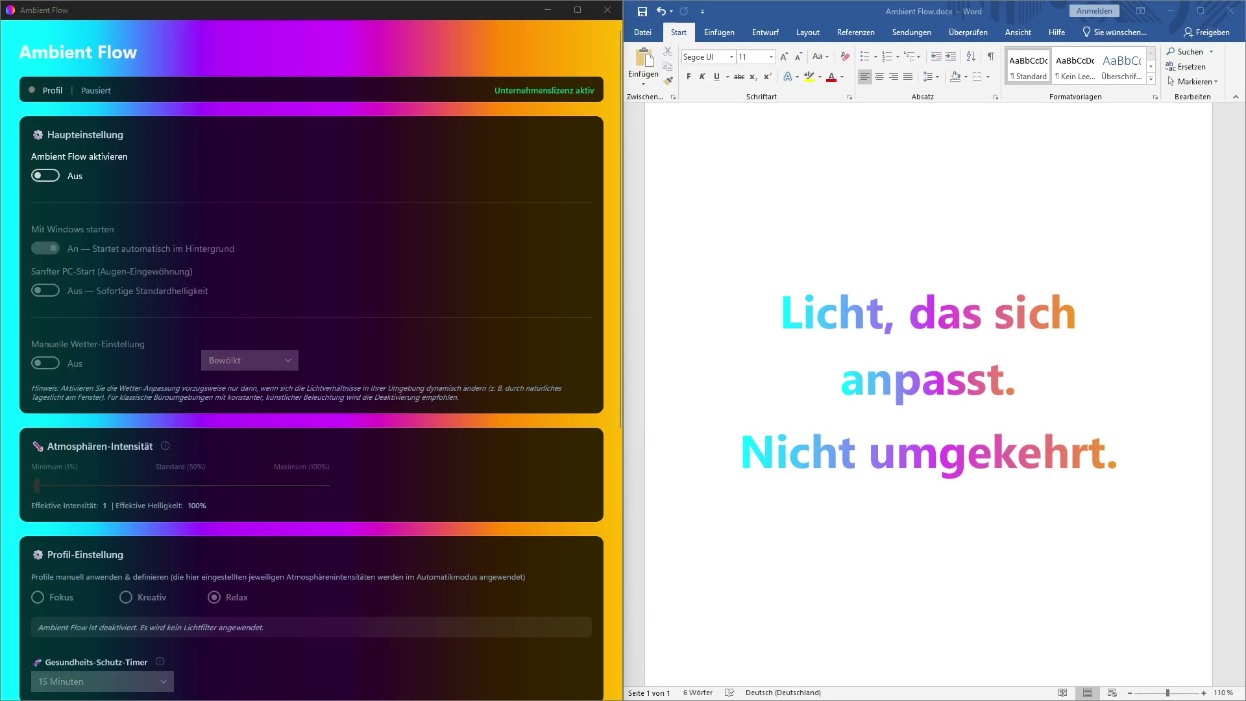Image resolution: width=1246 pixels, height=701 pixels.
Task: Click the Word zoom slider handle
Action: (1167, 693)
